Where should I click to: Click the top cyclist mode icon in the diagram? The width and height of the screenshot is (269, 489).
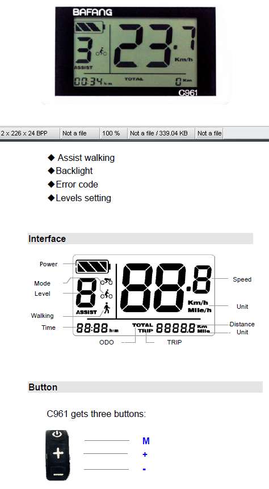107,282
